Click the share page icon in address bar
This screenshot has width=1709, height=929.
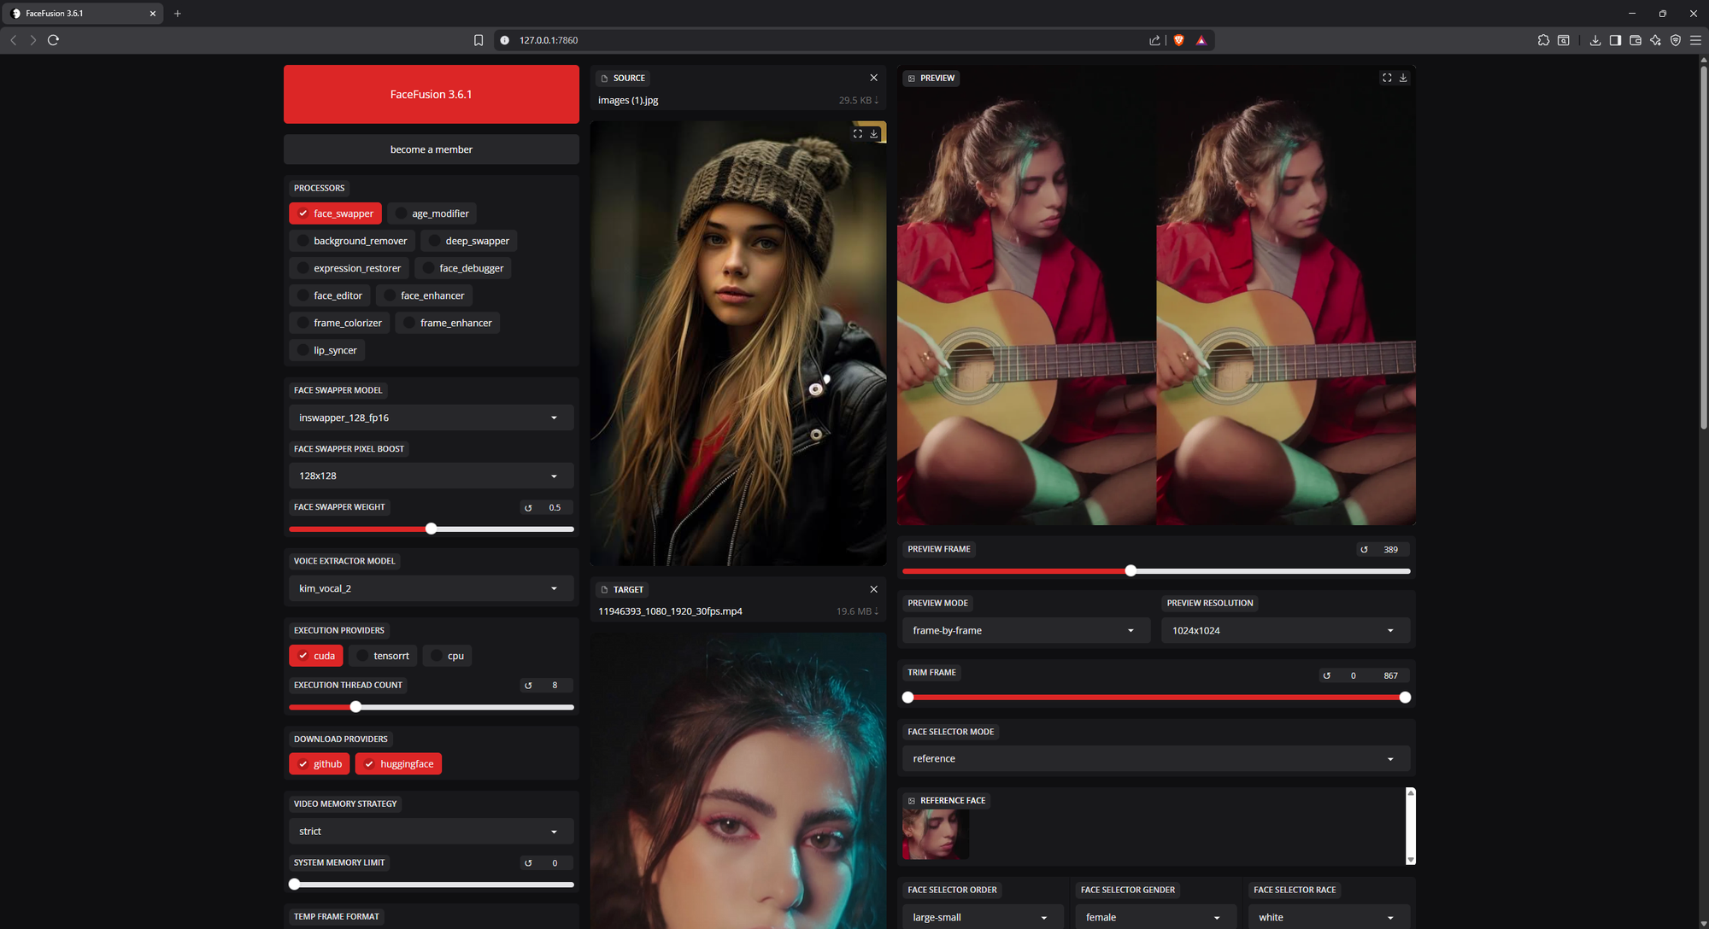1155,40
